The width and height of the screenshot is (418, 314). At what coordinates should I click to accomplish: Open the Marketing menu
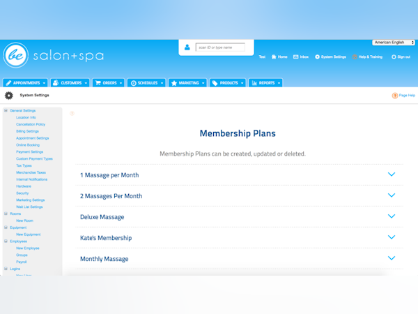pyautogui.click(x=187, y=83)
